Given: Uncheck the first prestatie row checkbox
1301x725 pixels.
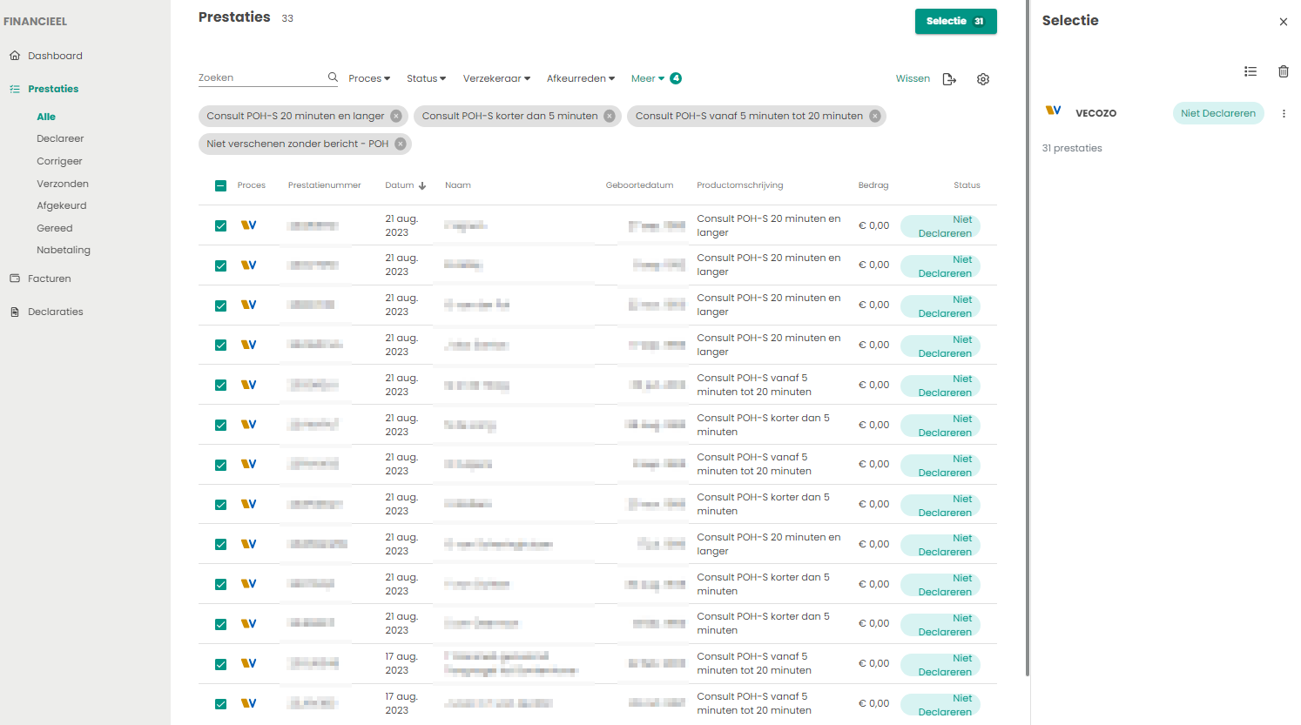Looking at the screenshot, I should click(x=220, y=225).
